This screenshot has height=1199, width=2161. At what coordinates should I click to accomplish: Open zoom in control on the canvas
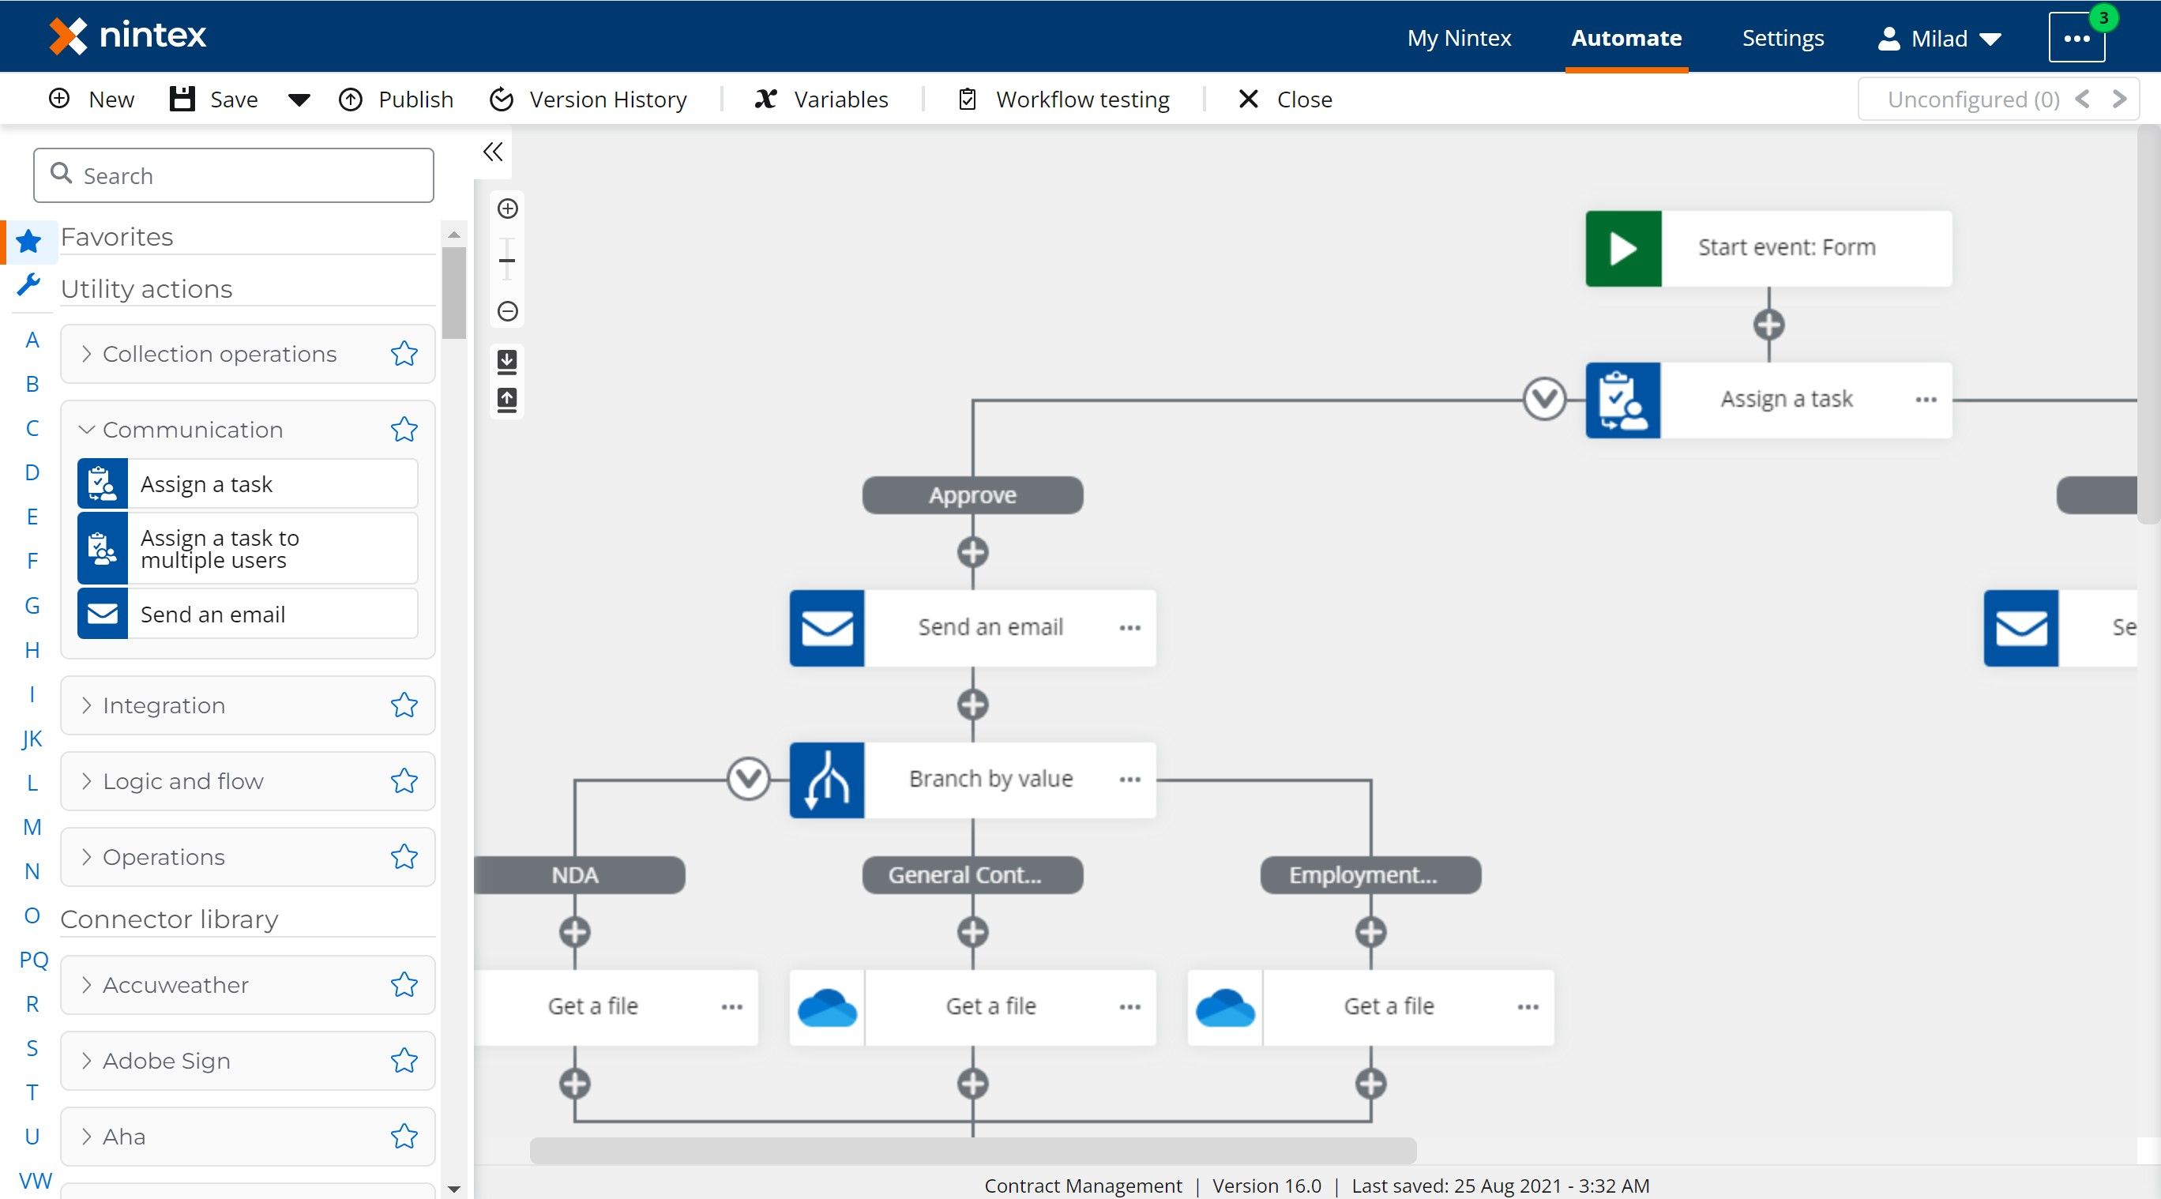pyautogui.click(x=507, y=209)
